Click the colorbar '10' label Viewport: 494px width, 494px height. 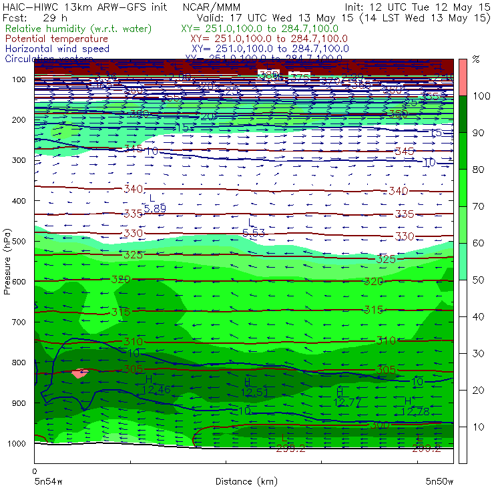point(478,427)
